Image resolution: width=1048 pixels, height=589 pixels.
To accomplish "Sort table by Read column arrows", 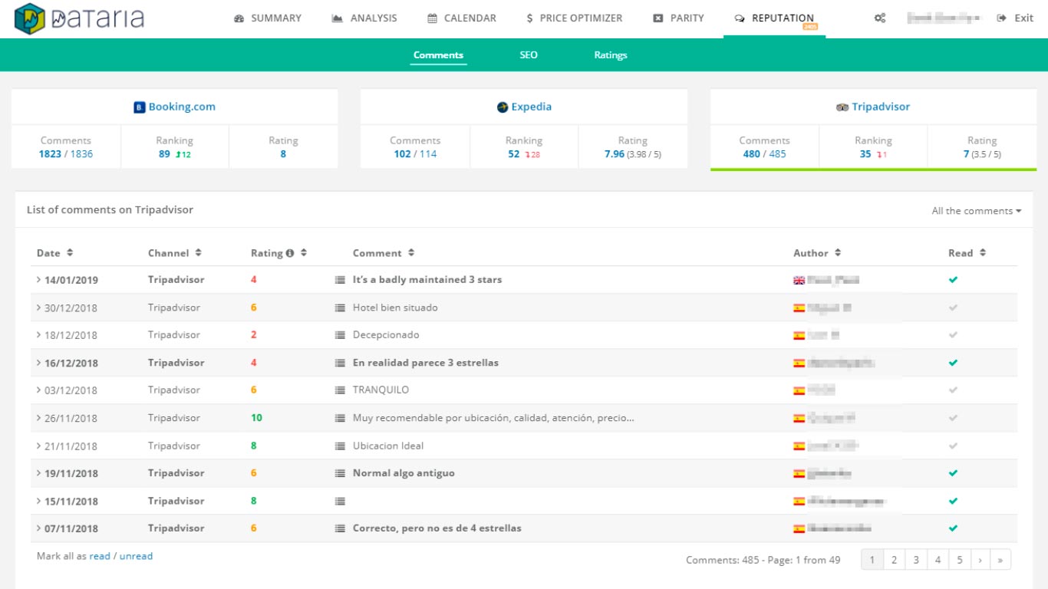I will [983, 253].
